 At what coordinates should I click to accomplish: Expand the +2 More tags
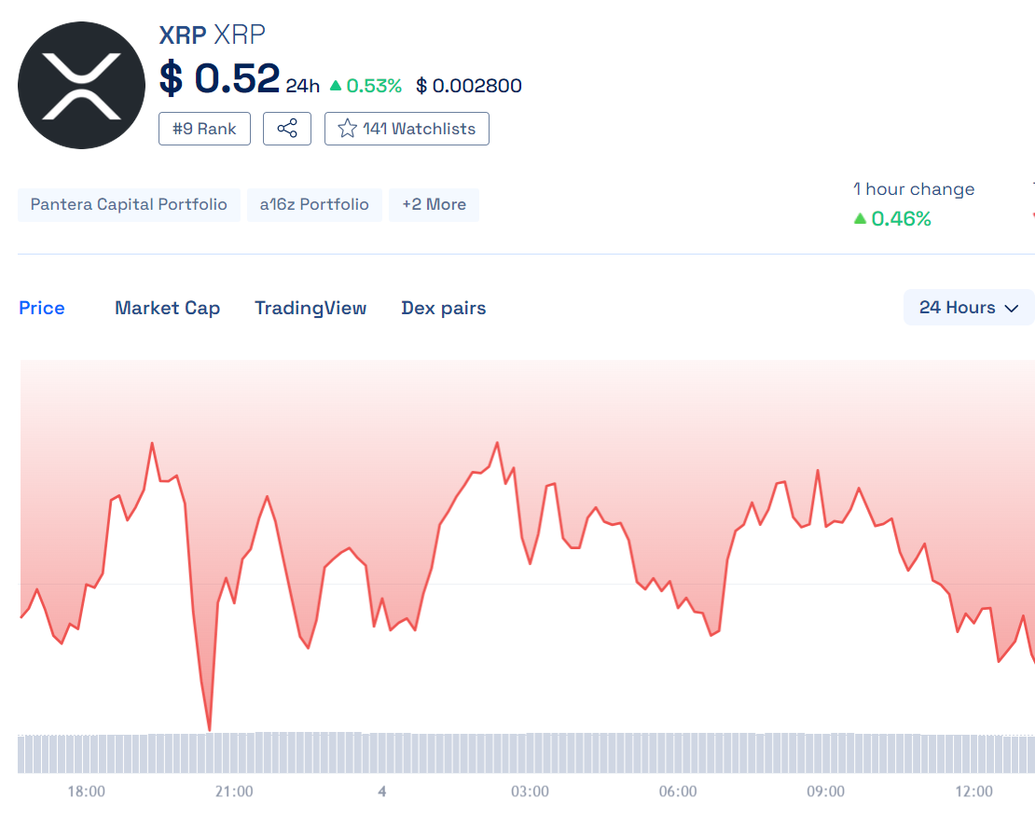(435, 204)
